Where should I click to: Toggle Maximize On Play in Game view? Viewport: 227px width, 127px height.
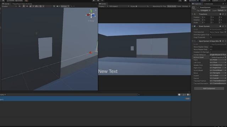[x=159, y=6]
